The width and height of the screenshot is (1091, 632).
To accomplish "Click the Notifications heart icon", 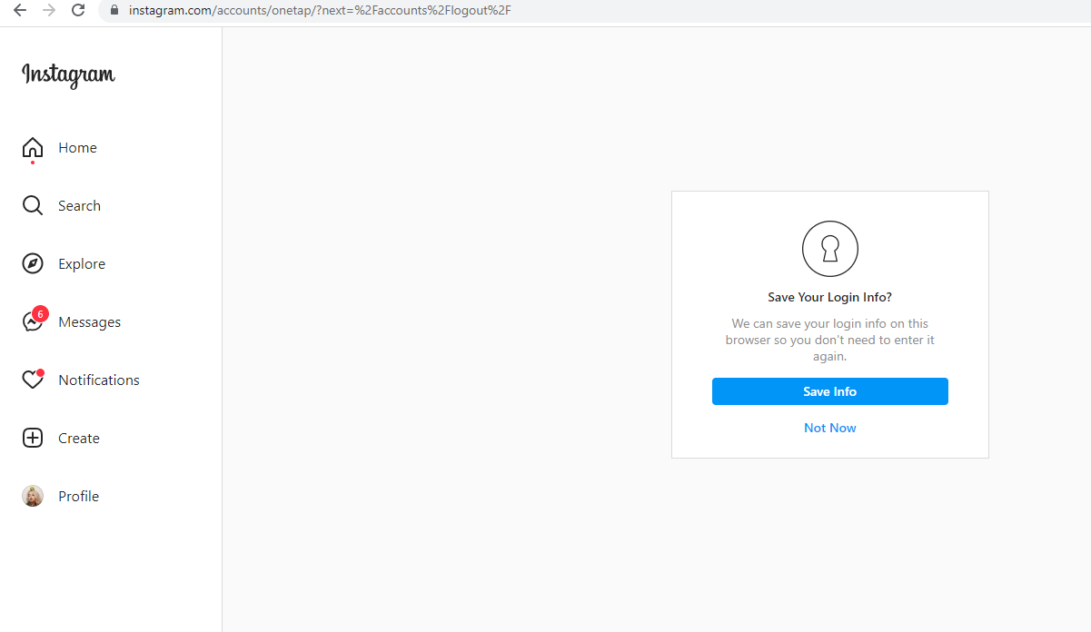I will [x=33, y=380].
